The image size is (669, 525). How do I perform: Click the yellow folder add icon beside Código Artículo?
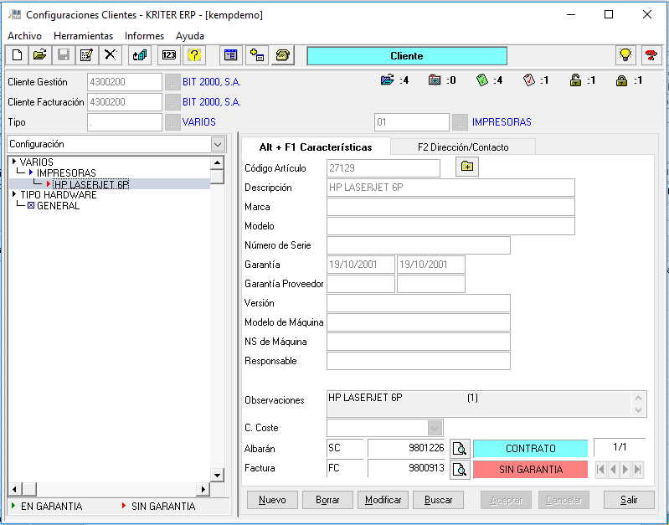(x=467, y=167)
